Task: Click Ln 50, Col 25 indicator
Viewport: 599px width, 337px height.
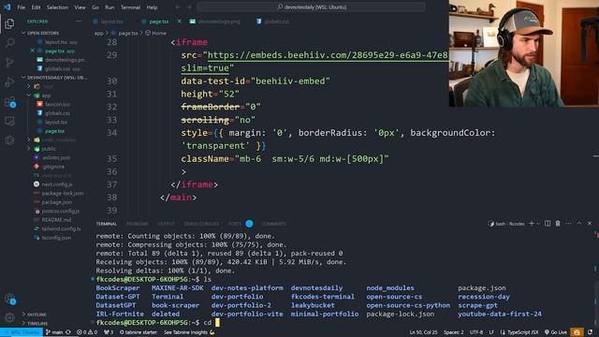Action: pos(423,332)
